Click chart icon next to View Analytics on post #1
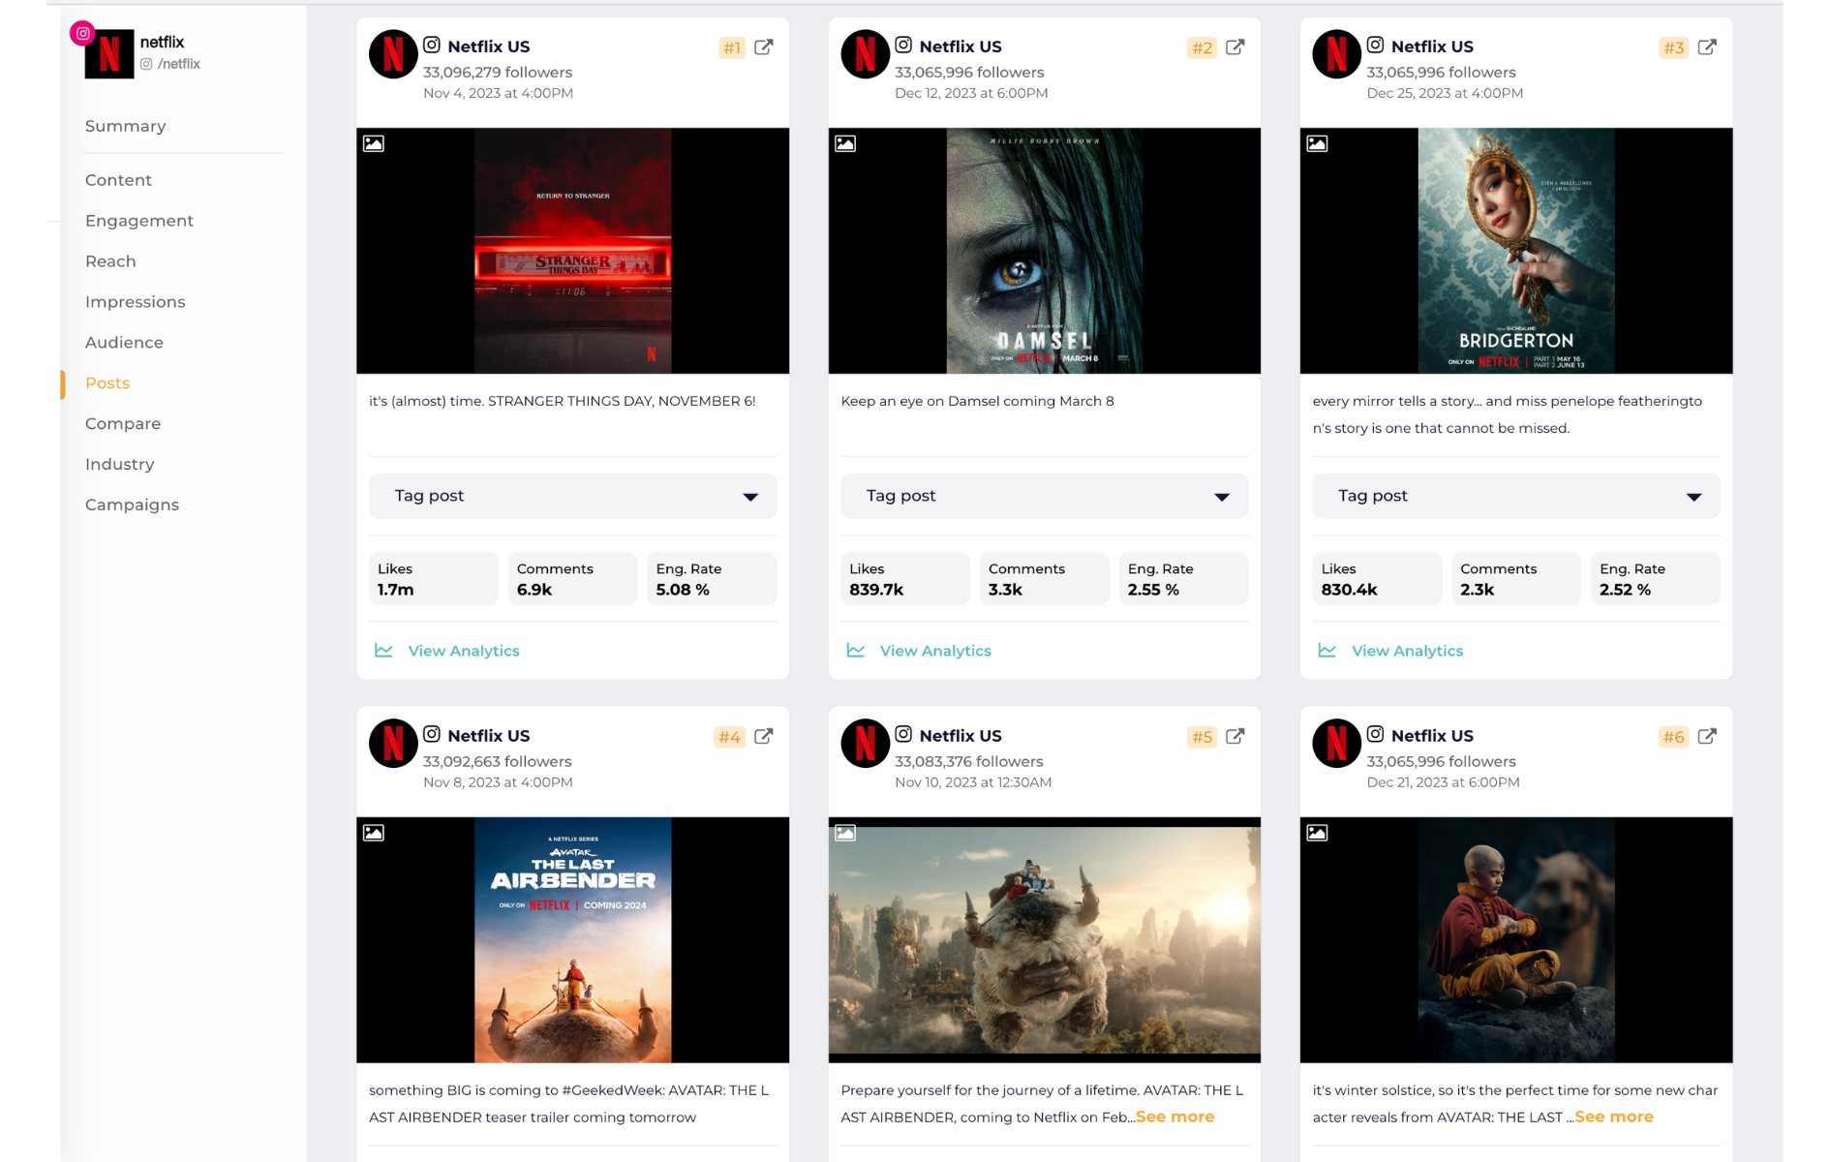The width and height of the screenshot is (1830, 1162). point(383,651)
